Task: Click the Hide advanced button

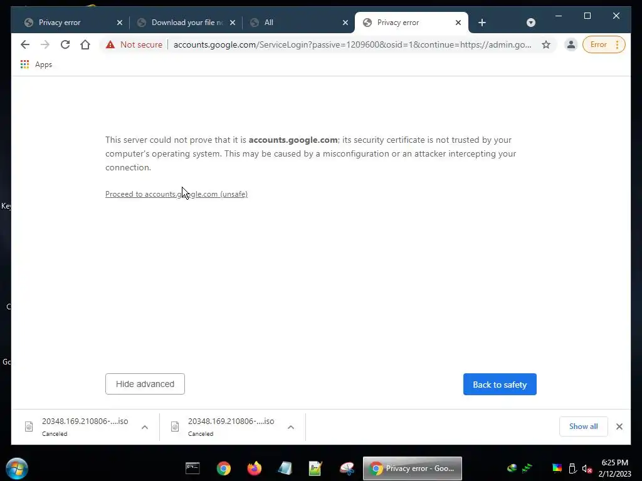Action: (x=145, y=384)
